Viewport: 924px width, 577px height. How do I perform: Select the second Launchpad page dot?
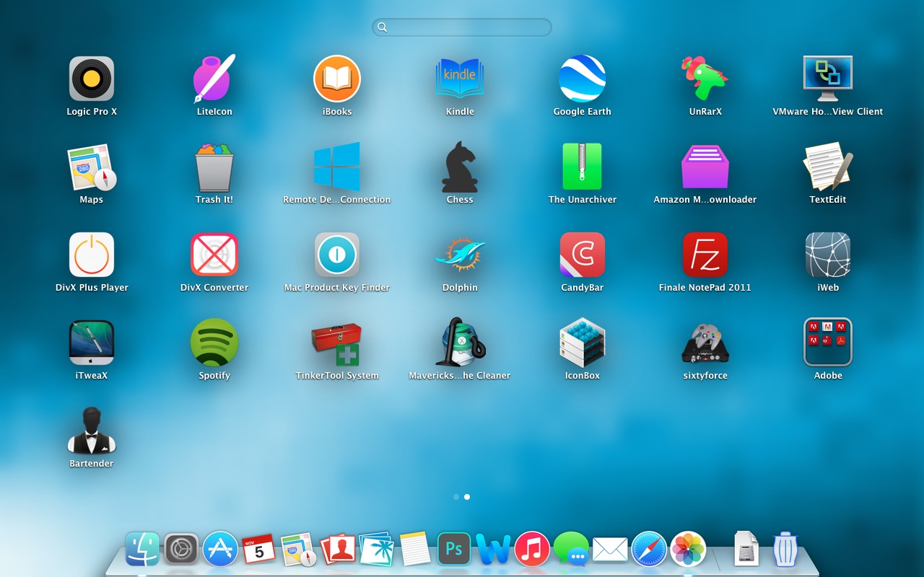(467, 497)
